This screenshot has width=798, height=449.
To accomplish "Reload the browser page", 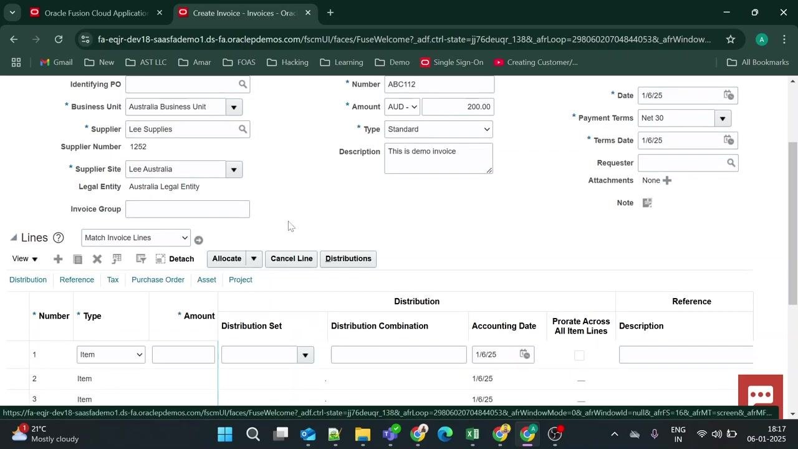I will 59,39.
